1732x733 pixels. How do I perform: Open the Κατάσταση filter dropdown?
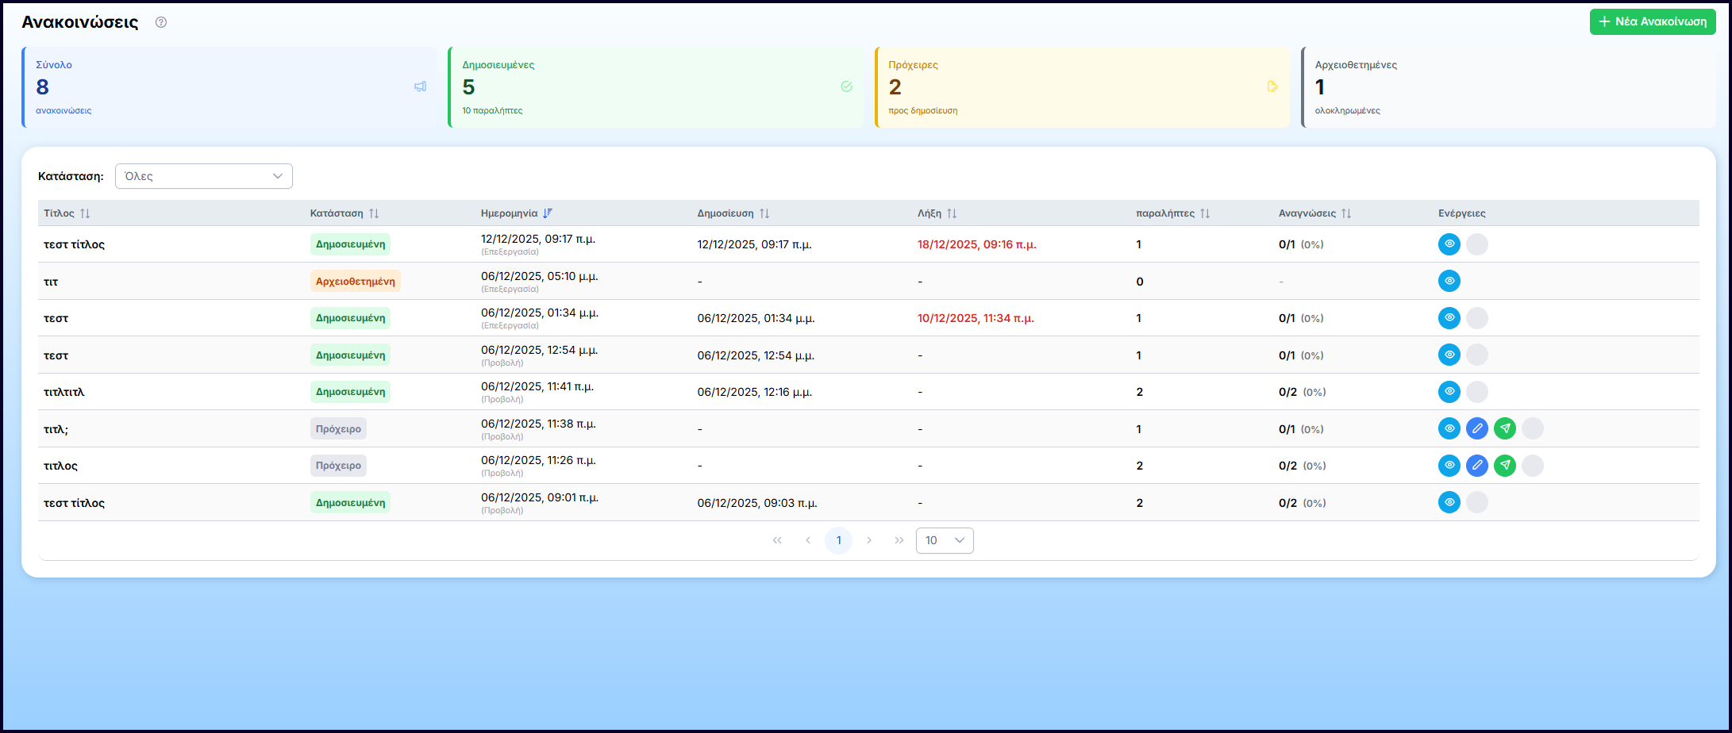click(204, 176)
